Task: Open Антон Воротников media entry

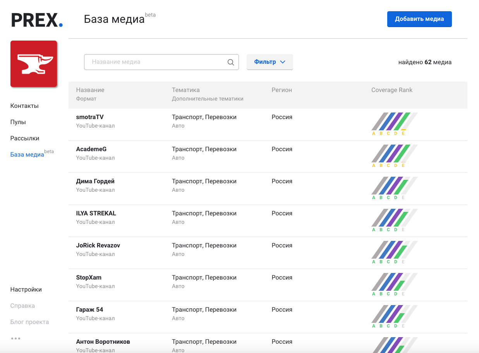Action: [x=103, y=342]
